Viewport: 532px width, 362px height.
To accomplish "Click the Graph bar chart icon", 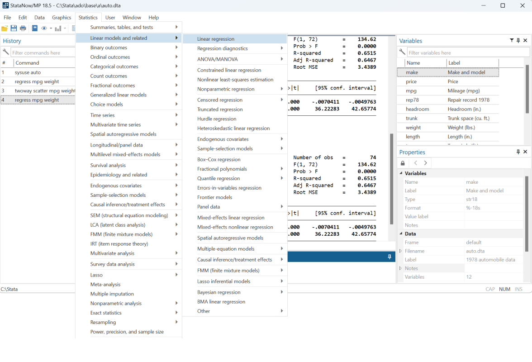I will click(58, 29).
